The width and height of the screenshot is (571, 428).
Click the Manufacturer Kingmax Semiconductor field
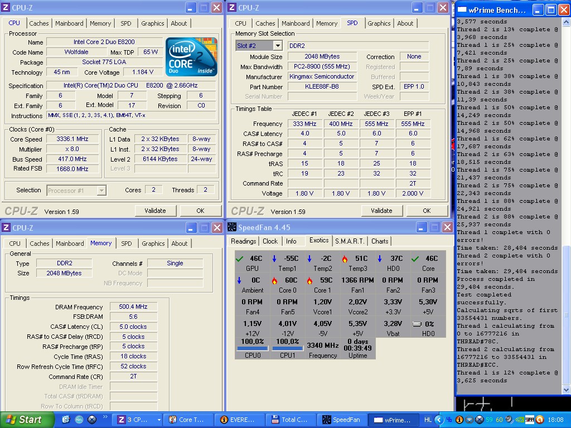322,76
